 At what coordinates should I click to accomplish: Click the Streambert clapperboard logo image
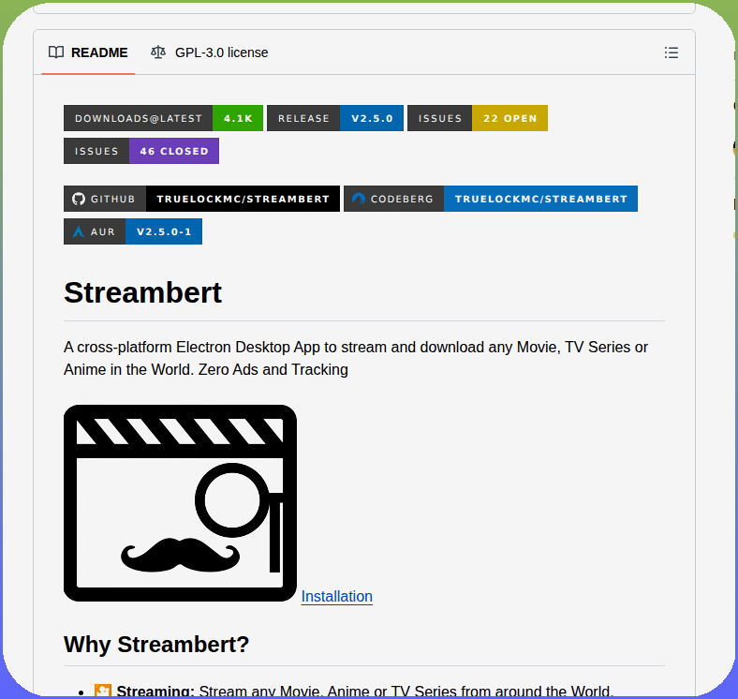tap(180, 503)
